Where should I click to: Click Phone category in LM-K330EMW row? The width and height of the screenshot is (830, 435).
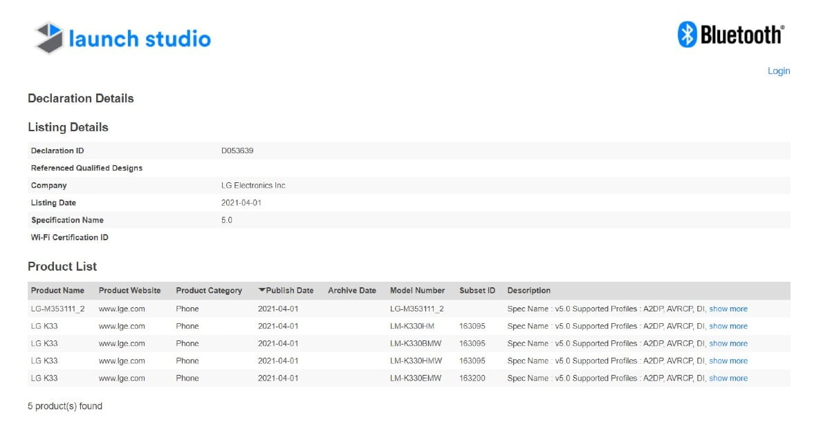(187, 378)
